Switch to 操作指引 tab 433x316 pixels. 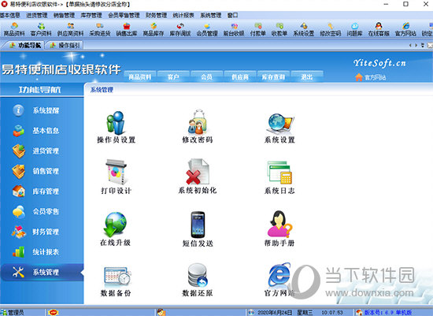(x=65, y=45)
